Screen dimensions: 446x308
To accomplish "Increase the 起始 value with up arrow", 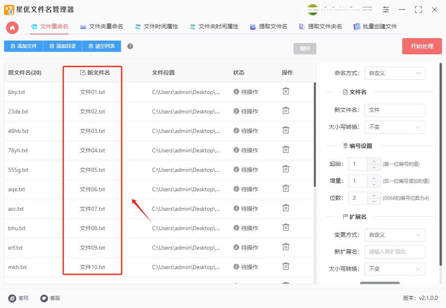I will tap(374, 161).
